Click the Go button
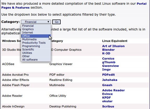Viewport: 150px width, 109px height. [56, 22]
